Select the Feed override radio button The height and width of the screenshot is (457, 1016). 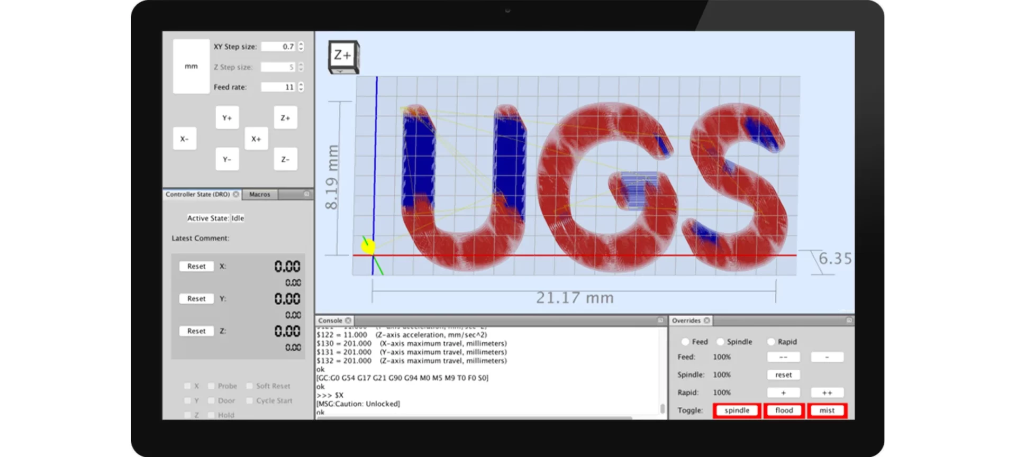pyautogui.click(x=685, y=342)
